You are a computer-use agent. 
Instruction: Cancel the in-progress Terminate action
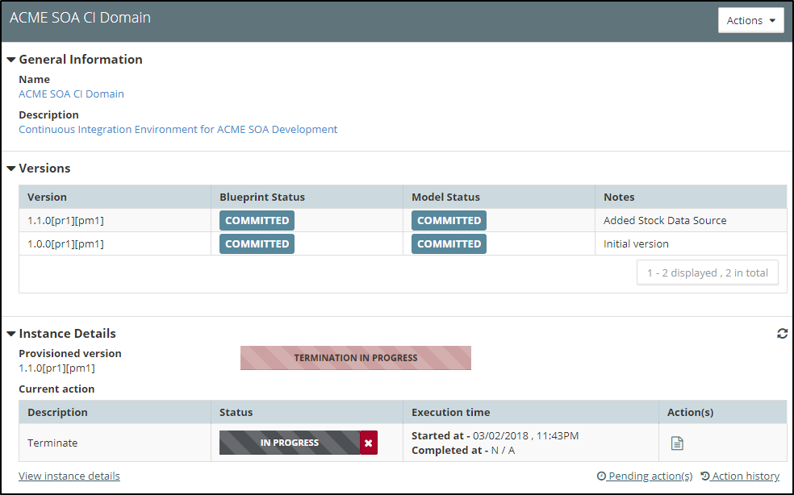(369, 443)
